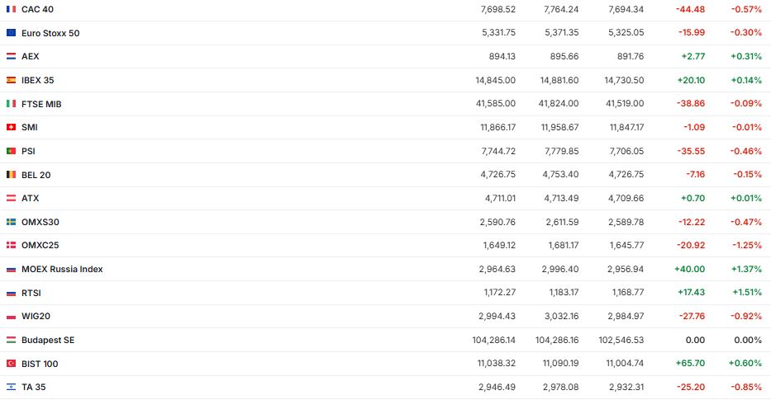Click the CAC 40 percent change -0.57%
The image size is (771, 400).
(x=746, y=9)
